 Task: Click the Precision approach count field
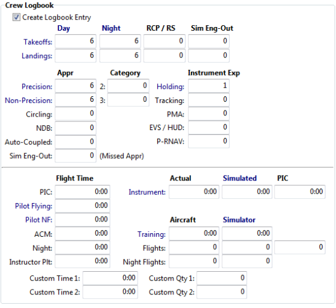[x=76, y=86]
